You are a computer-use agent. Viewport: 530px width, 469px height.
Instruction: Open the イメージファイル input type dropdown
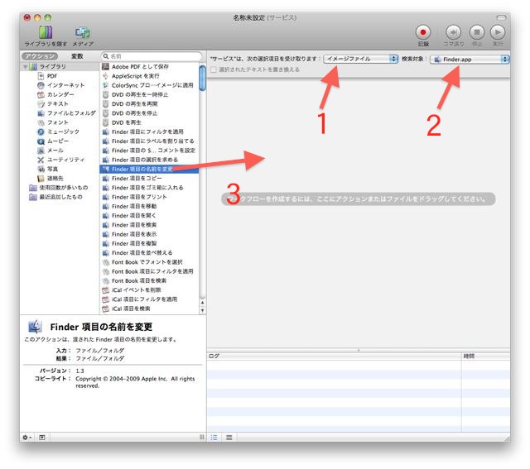[x=360, y=59]
